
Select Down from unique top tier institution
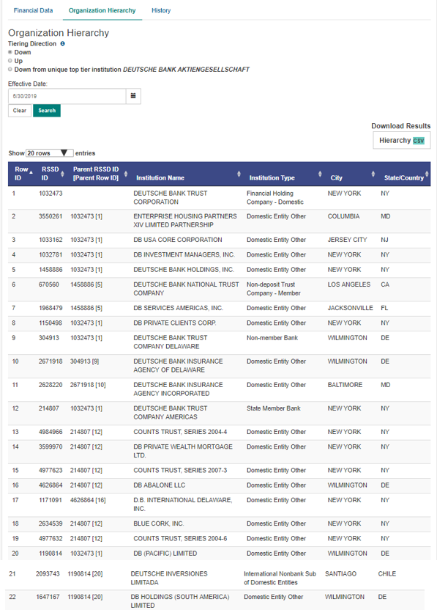tap(10, 69)
